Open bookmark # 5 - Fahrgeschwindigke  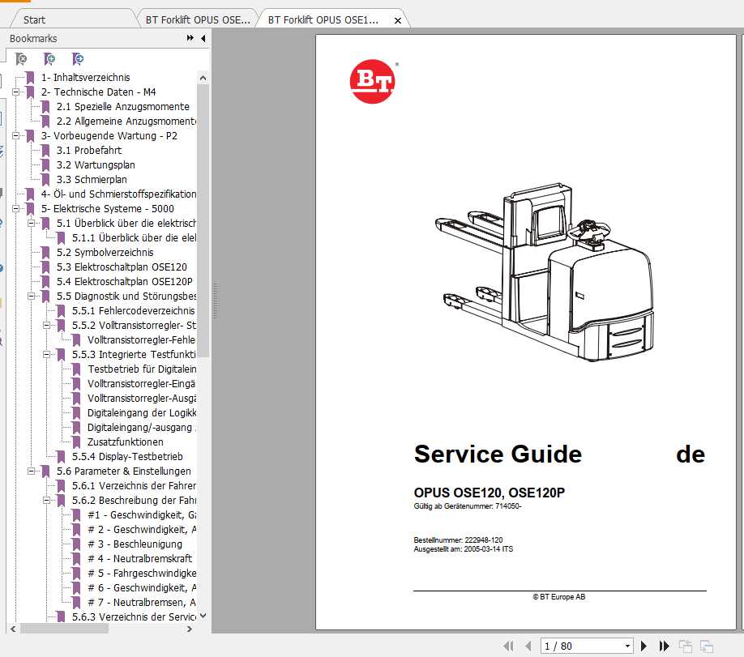(x=142, y=574)
